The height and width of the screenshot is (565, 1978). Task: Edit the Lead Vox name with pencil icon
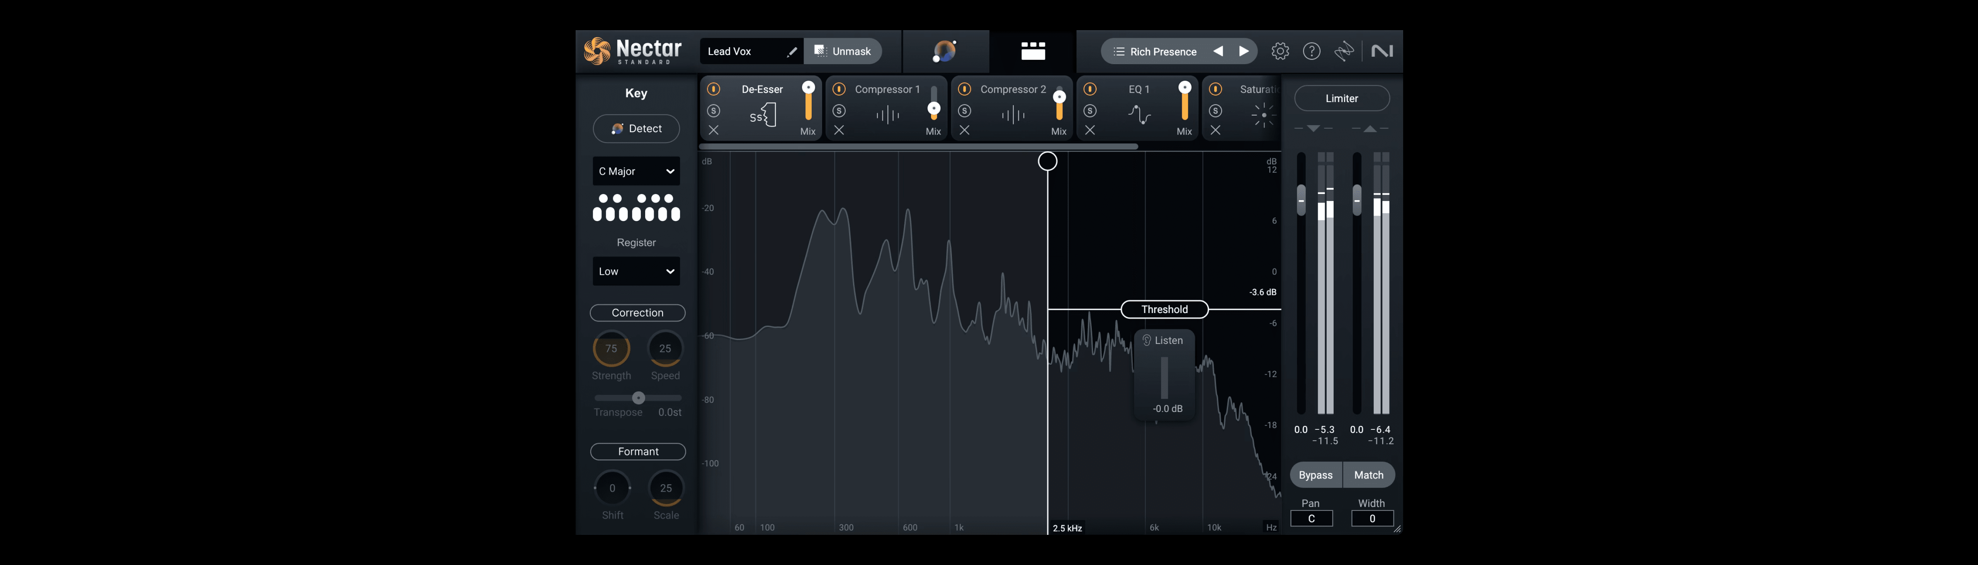(x=792, y=51)
